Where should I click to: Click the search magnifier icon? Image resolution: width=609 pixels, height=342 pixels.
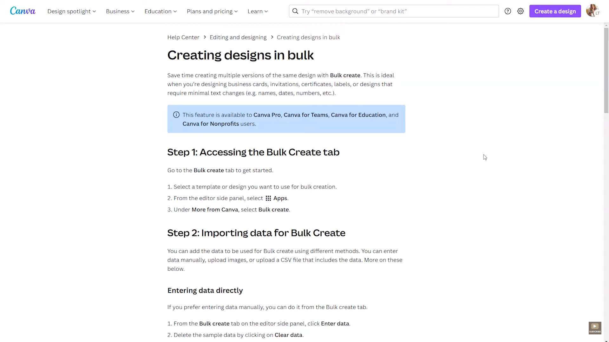[x=295, y=11]
